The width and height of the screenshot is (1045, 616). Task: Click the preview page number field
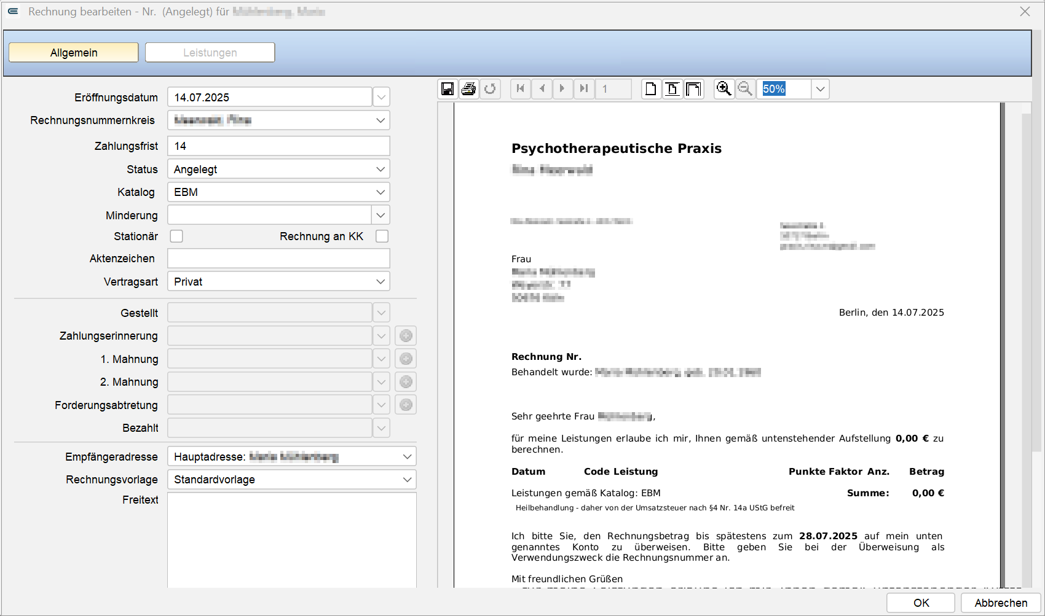tap(613, 89)
